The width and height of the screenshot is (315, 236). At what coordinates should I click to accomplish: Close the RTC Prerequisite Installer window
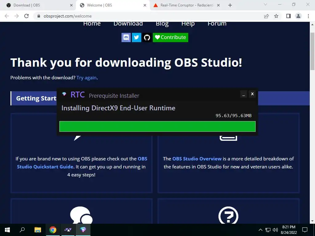[x=252, y=94]
